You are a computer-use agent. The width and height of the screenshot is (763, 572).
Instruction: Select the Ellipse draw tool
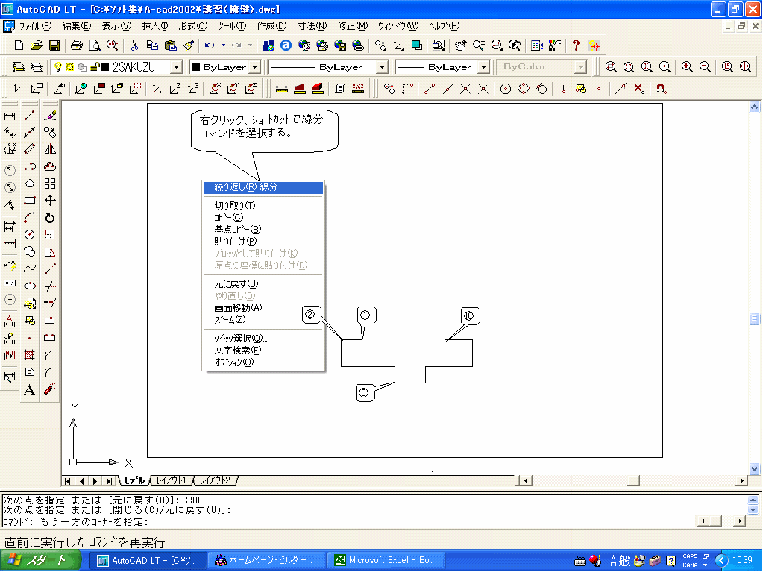pyautogui.click(x=30, y=286)
